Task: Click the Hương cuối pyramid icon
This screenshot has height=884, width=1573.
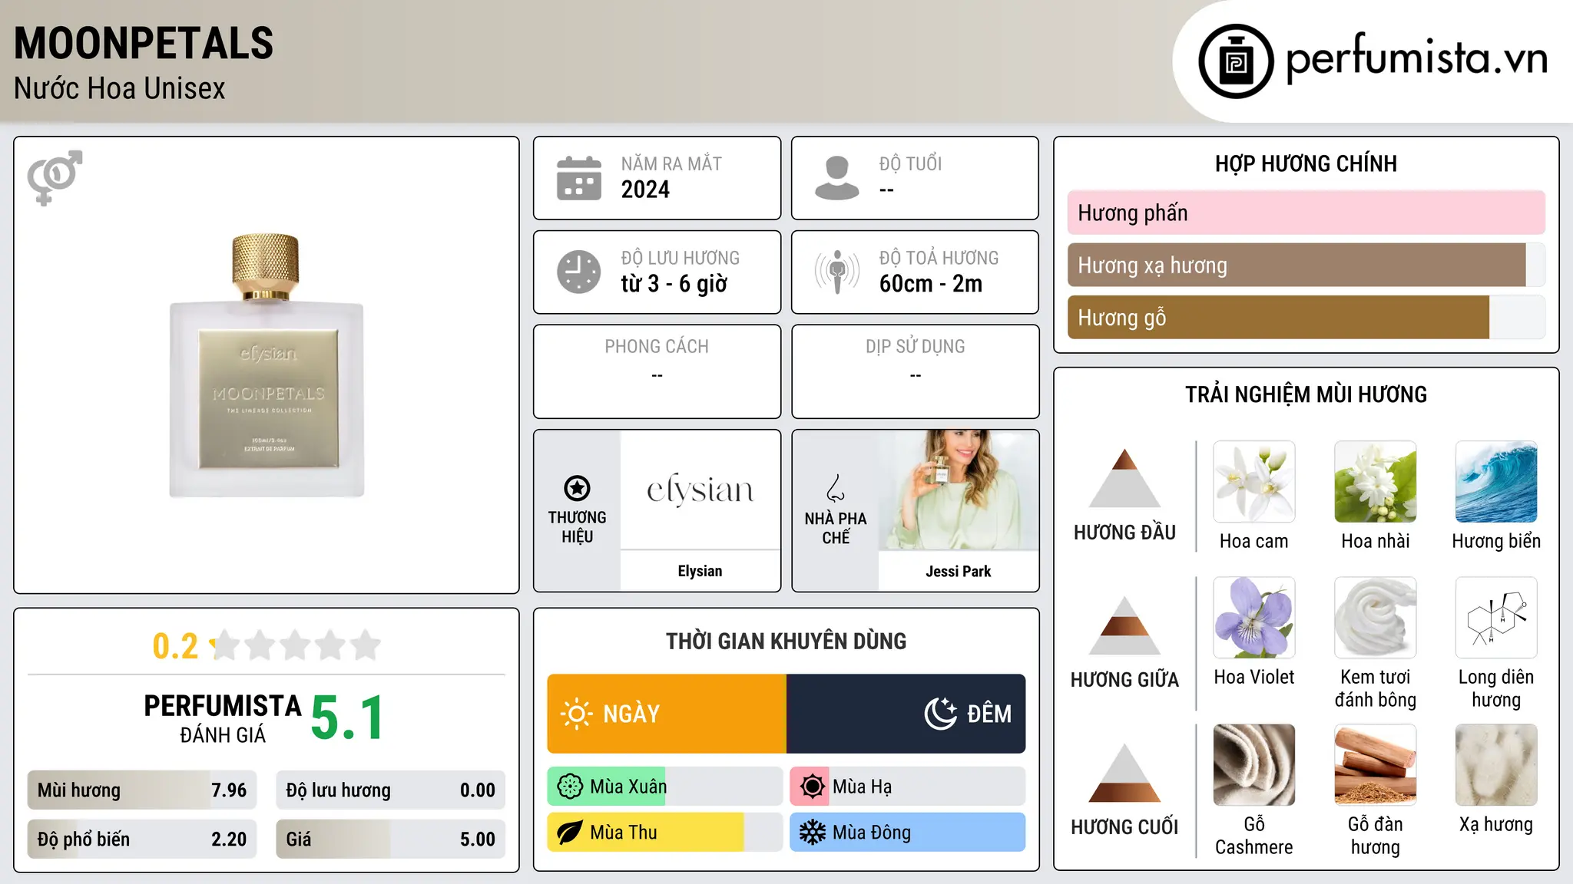Action: click(x=1124, y=773)
